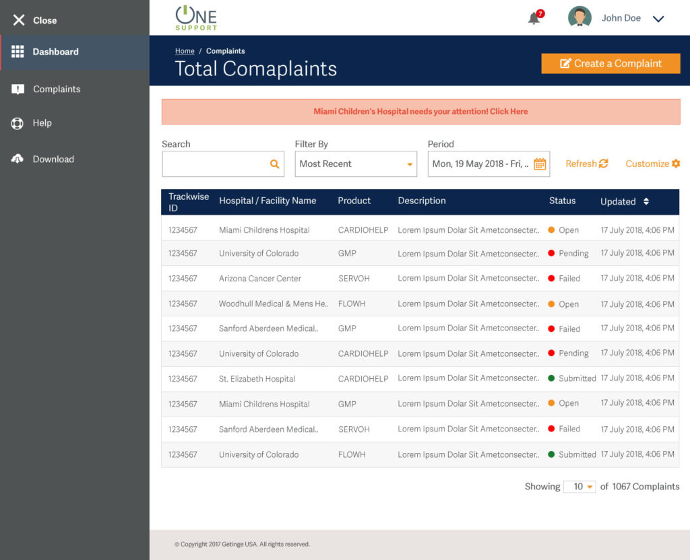Click the red Failed dot for Arizona Cancer Center
Screen dimensions: 690x560
click(551, 278)
